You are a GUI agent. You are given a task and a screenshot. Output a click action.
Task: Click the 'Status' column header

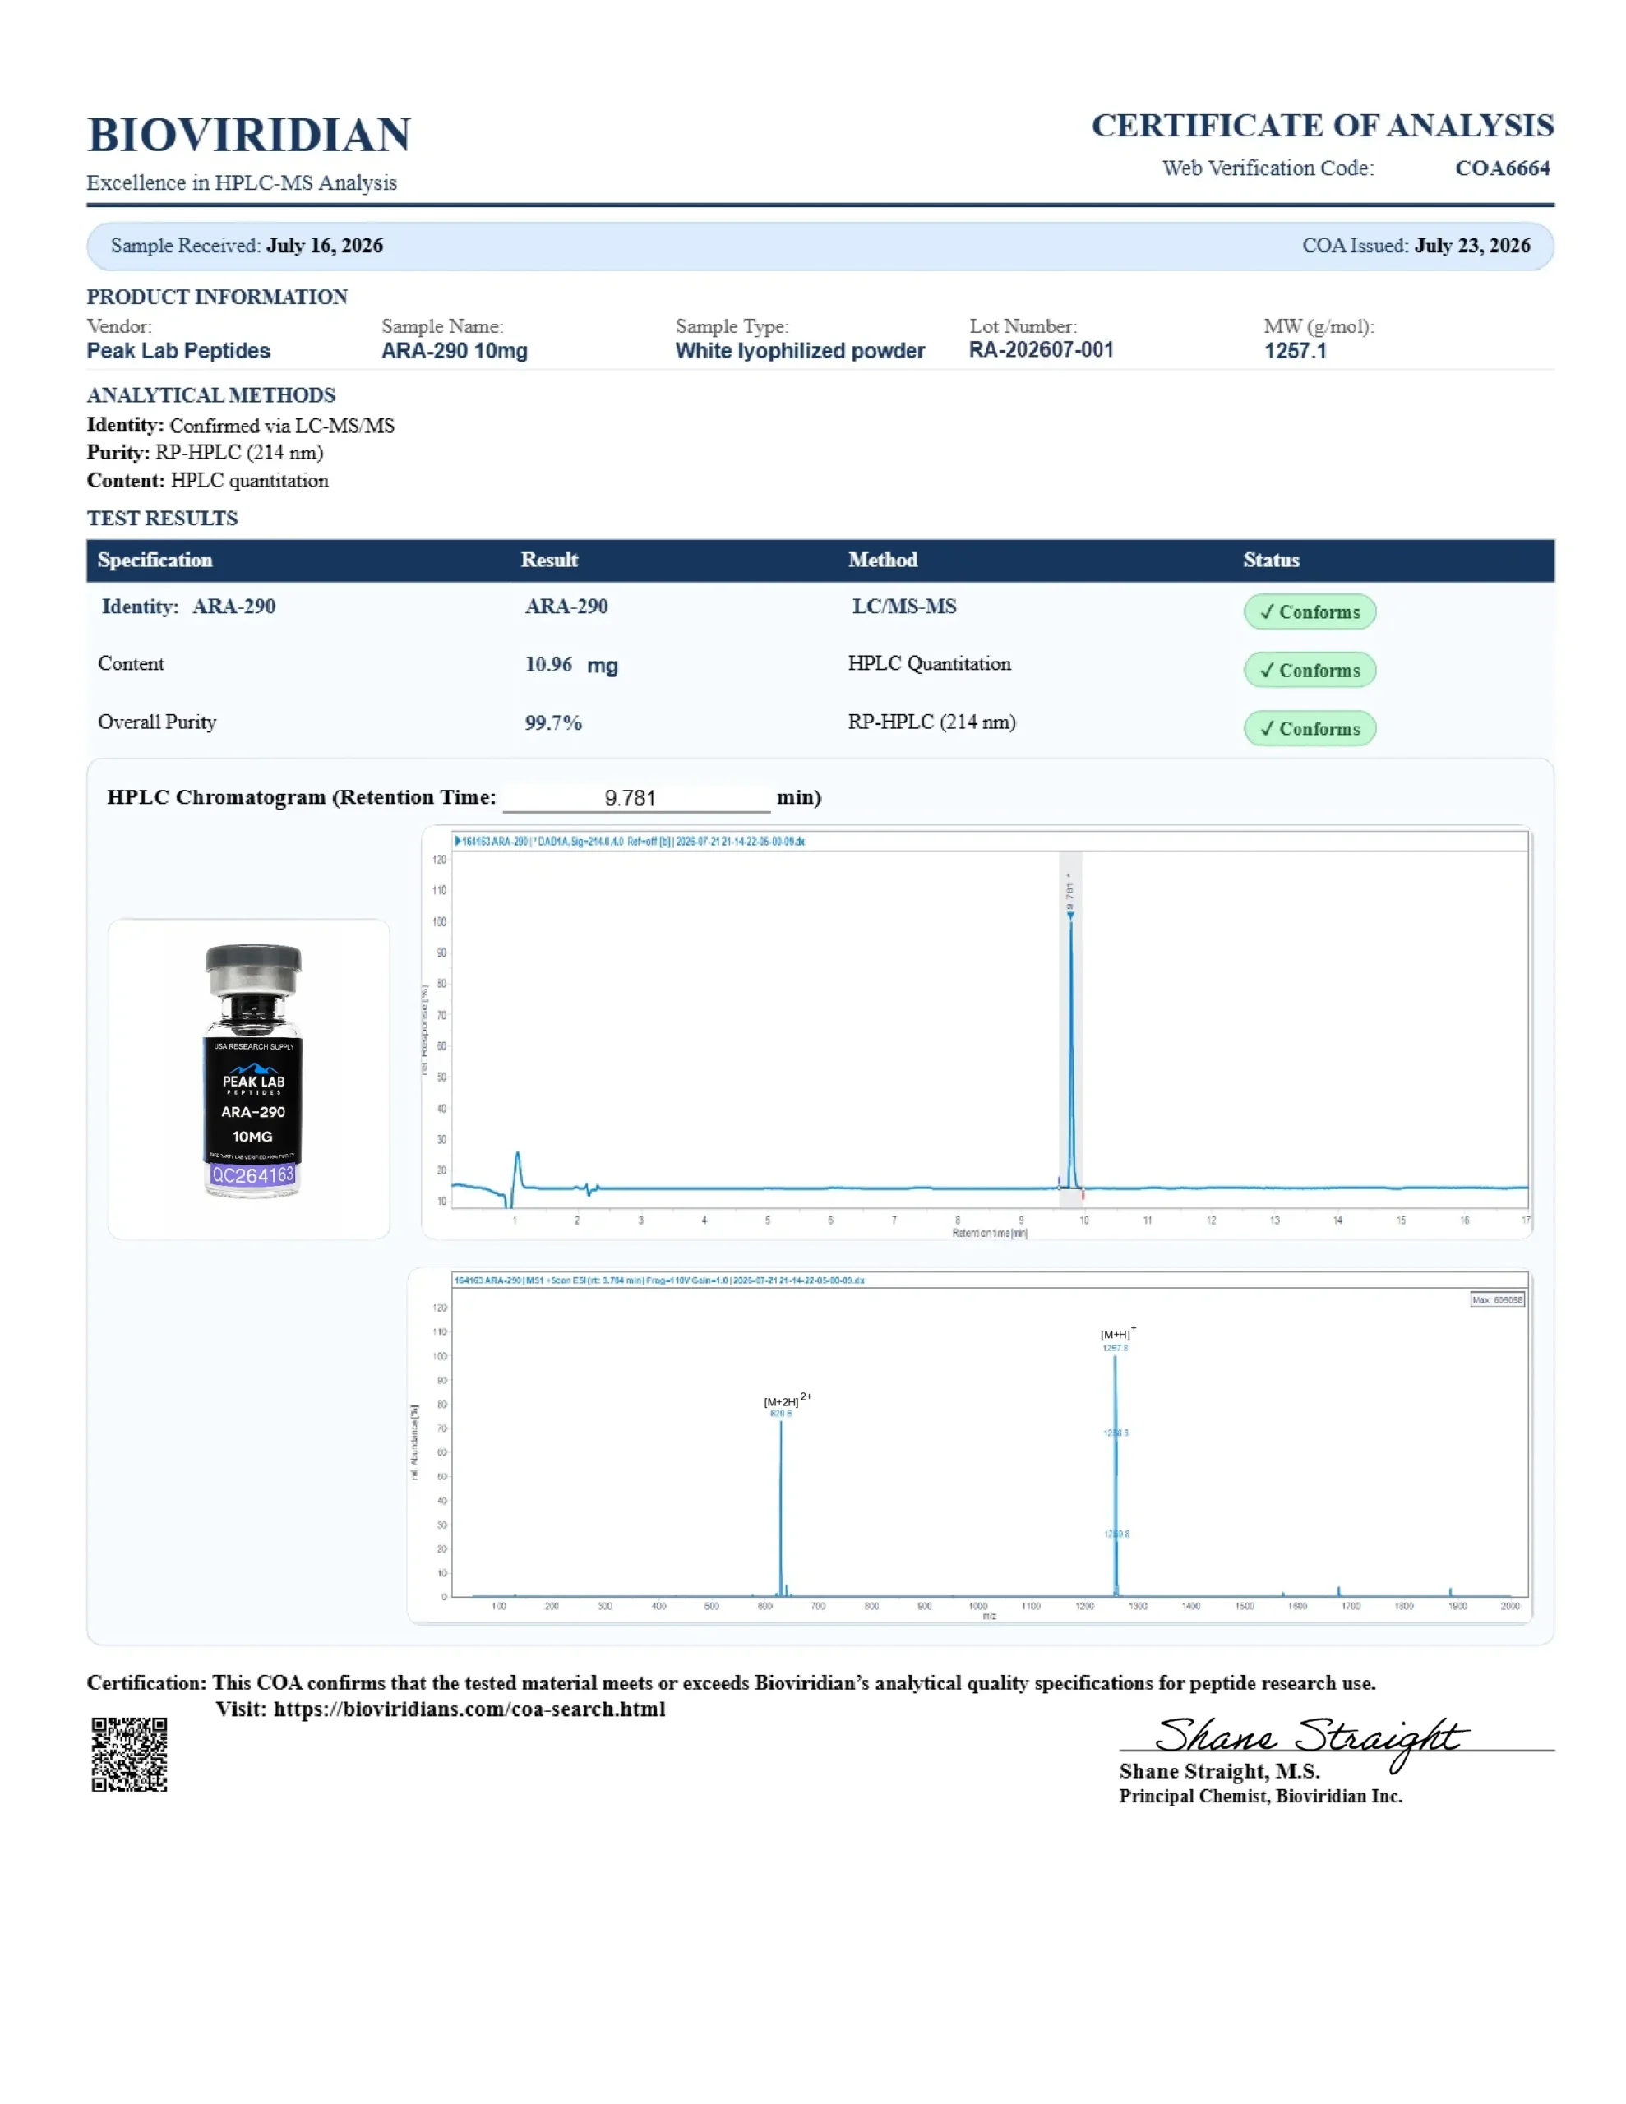(x=1272, y=561)
